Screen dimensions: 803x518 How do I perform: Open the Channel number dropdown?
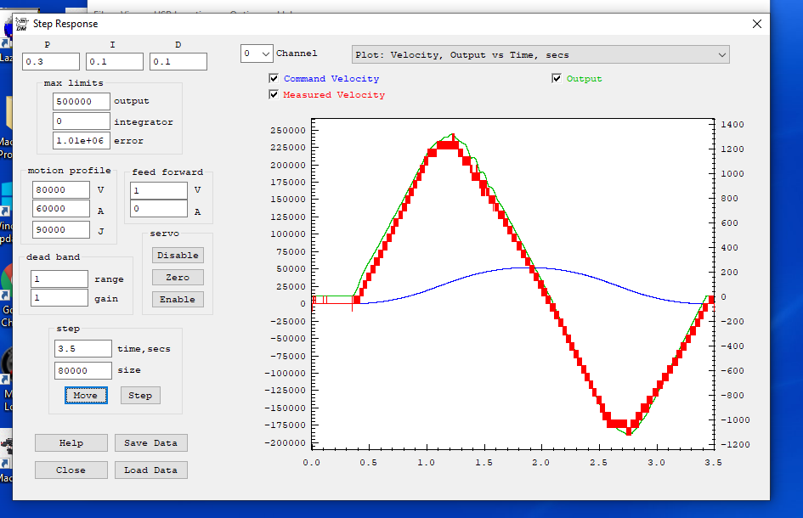pos(257,54)
